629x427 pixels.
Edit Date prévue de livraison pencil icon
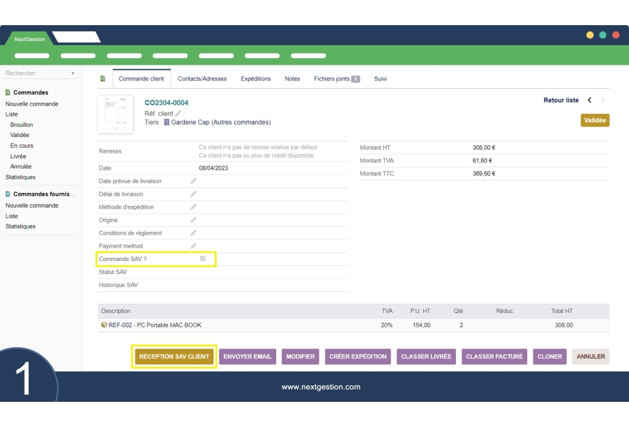(194, 181)
